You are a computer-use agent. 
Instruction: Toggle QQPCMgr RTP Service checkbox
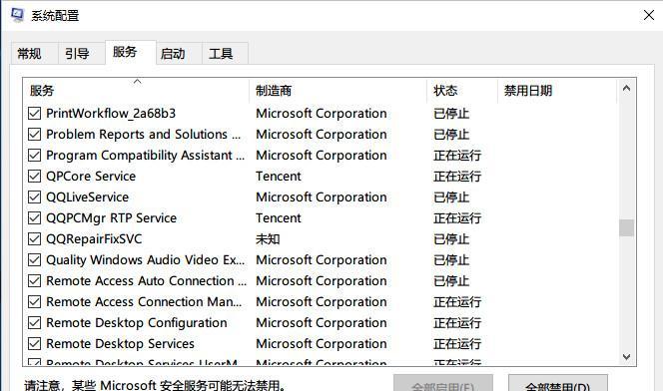click(x=34, y=217)
